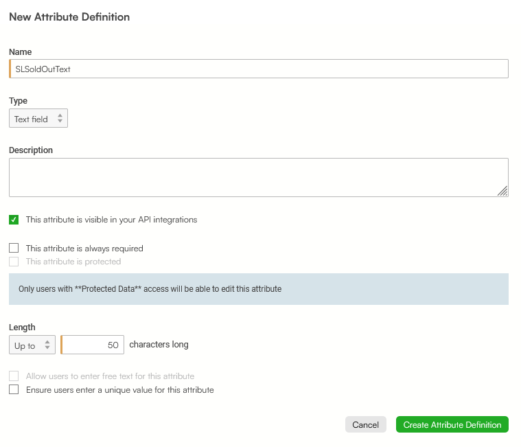Check Ensure users enter a unique value
Viewport: 521px width, 447px height.
(x=14, y=389)
